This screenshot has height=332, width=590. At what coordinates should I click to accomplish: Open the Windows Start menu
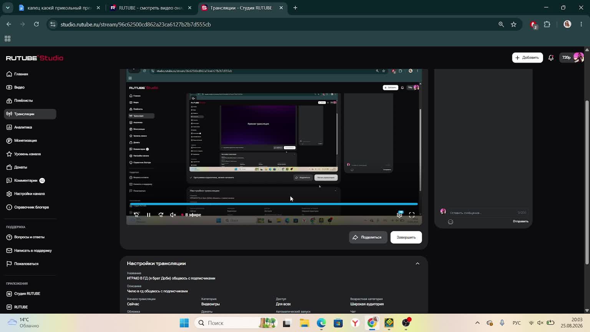coord(184,323)
